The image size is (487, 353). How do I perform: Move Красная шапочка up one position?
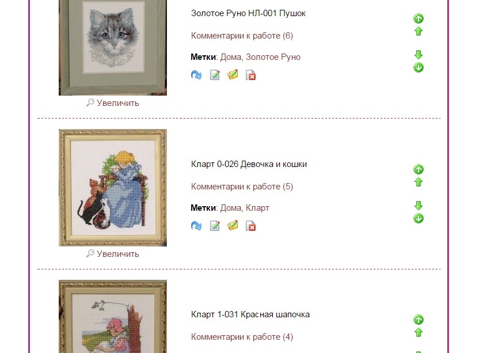pos(418,332)
